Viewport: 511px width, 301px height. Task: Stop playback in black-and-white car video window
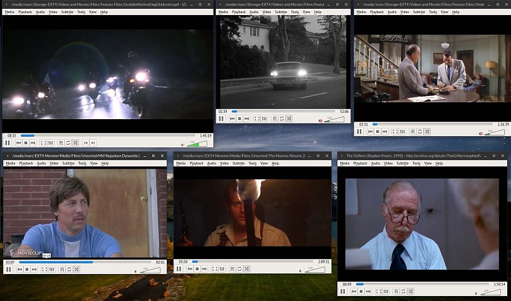click(240, 119)
